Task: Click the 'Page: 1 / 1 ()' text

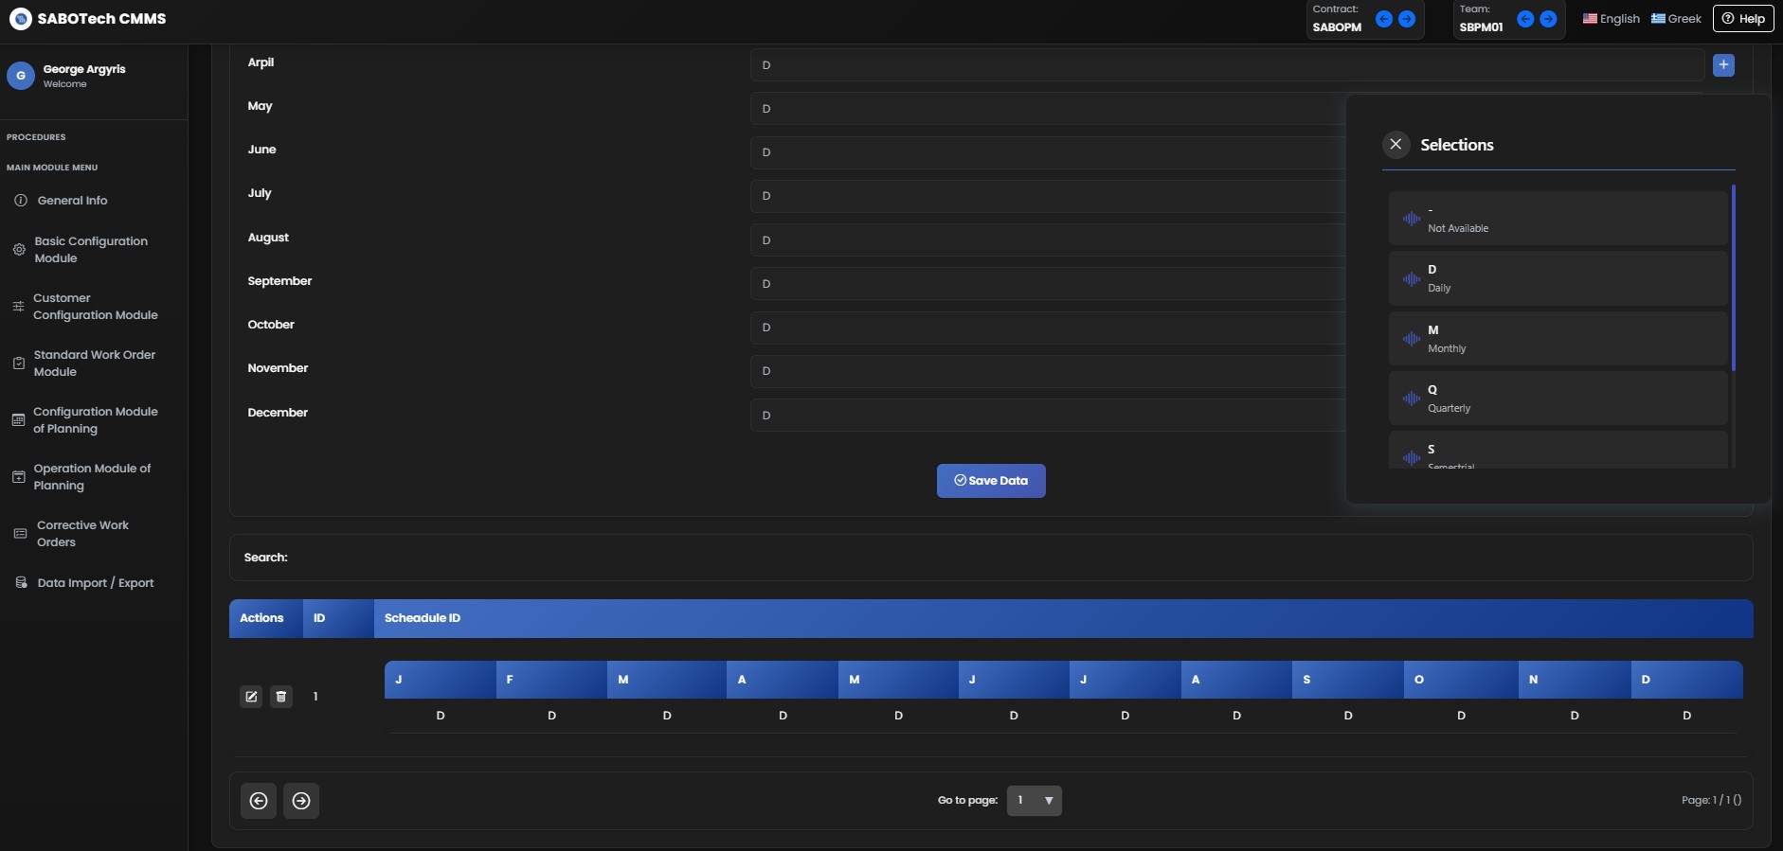Action: click(1711, 800)
